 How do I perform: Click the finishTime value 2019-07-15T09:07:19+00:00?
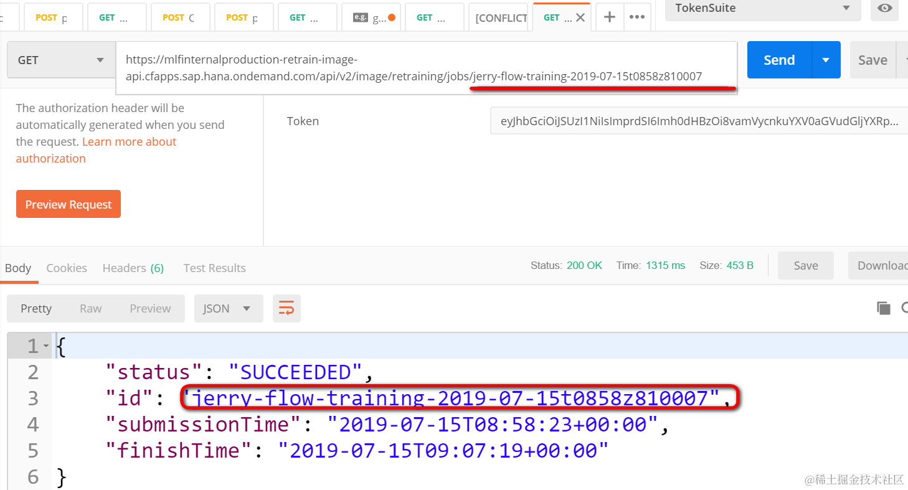(x=443, y=451)
